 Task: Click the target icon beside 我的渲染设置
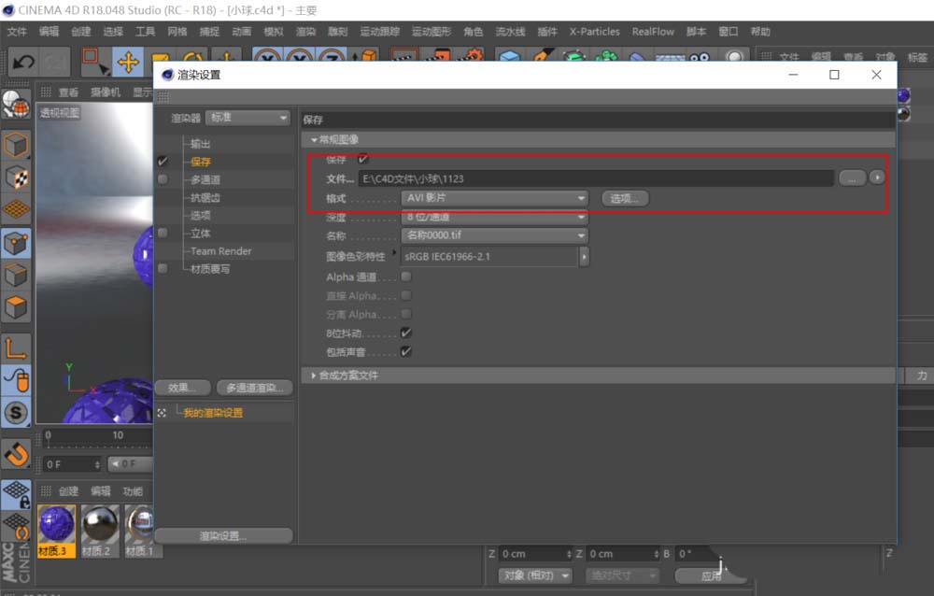(162, 413)
